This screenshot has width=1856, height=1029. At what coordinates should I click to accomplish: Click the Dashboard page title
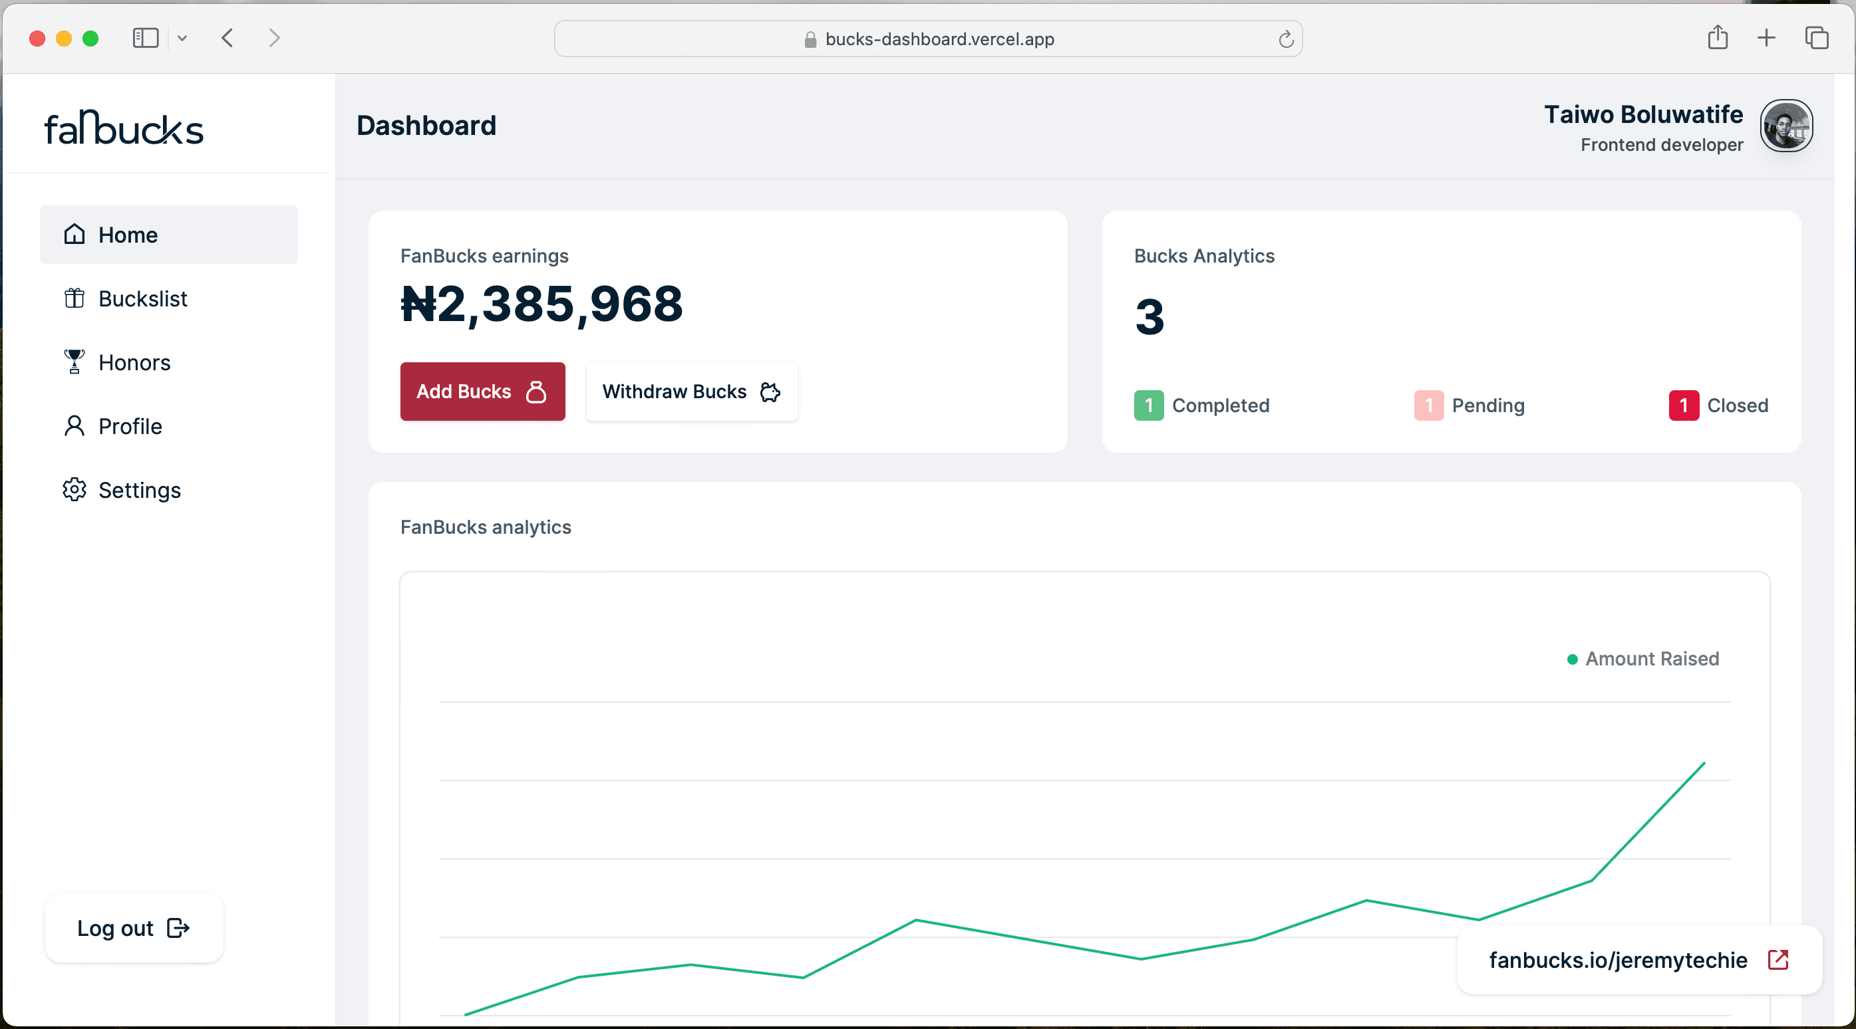pyautogui.click(x=426, y=126)
